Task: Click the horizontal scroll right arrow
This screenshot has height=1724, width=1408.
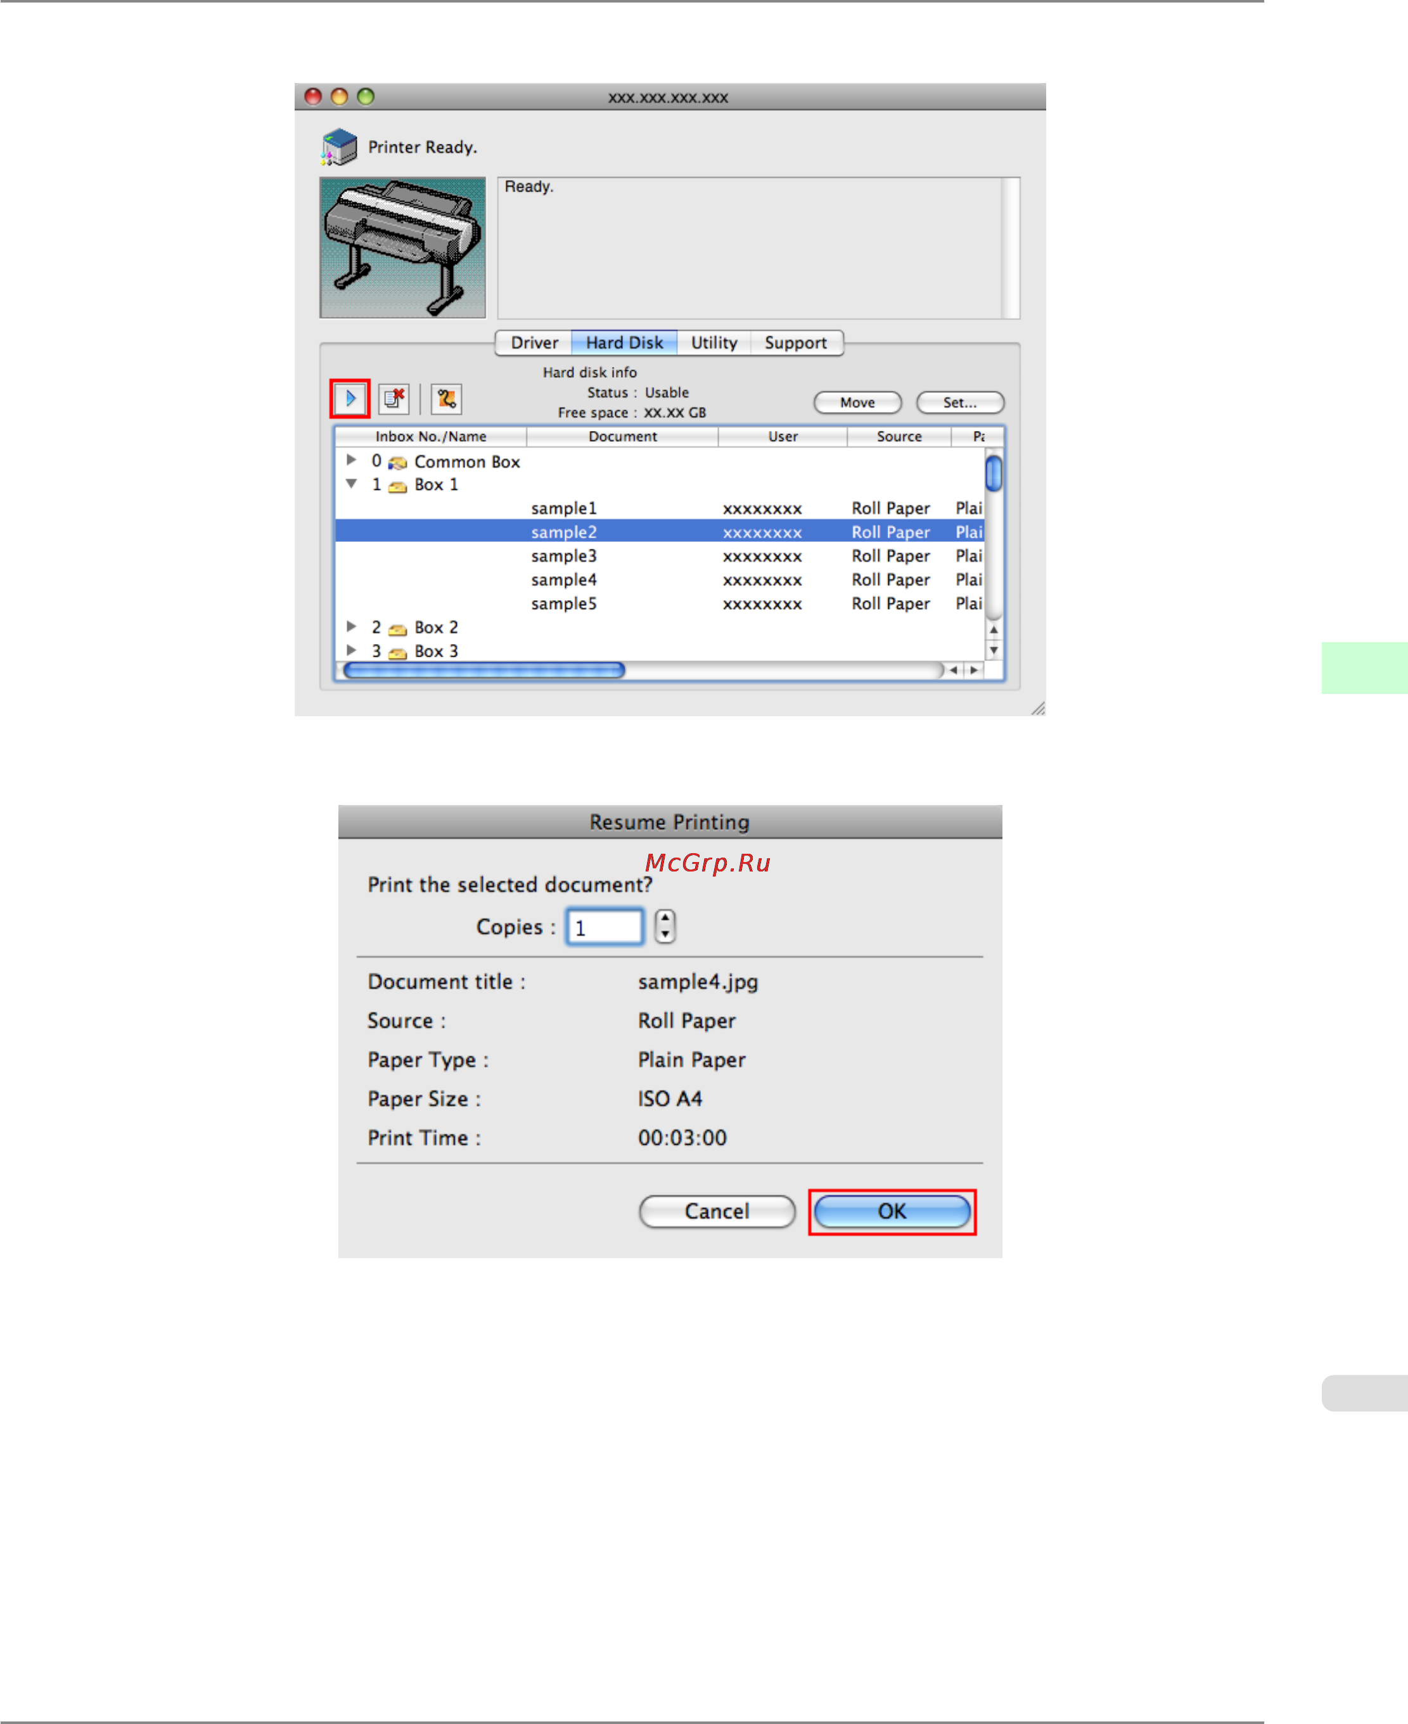Action: tap(974, 670)
